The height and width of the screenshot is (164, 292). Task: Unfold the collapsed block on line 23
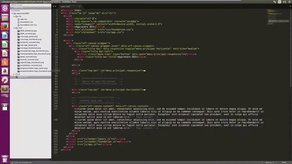145,71
